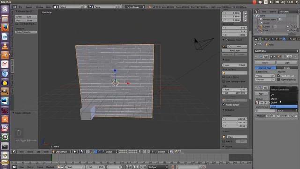Open Gmail icon in the dock

5,64
